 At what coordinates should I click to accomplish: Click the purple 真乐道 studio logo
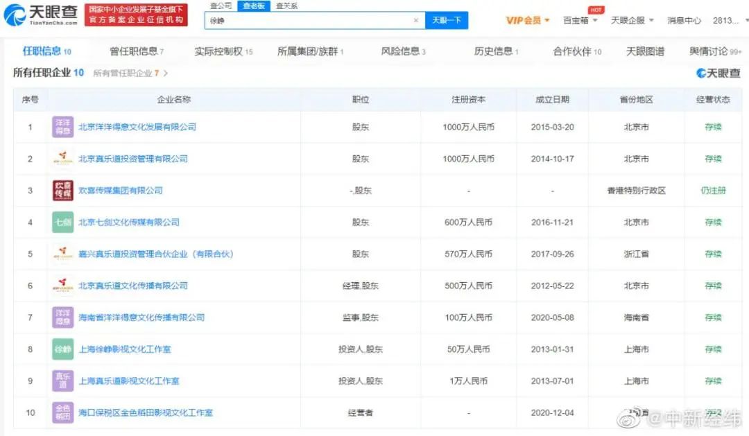coord(62,381)
